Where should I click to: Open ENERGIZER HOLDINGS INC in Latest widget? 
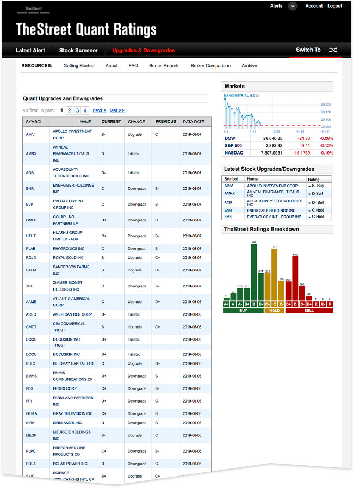tap(271, 211)
